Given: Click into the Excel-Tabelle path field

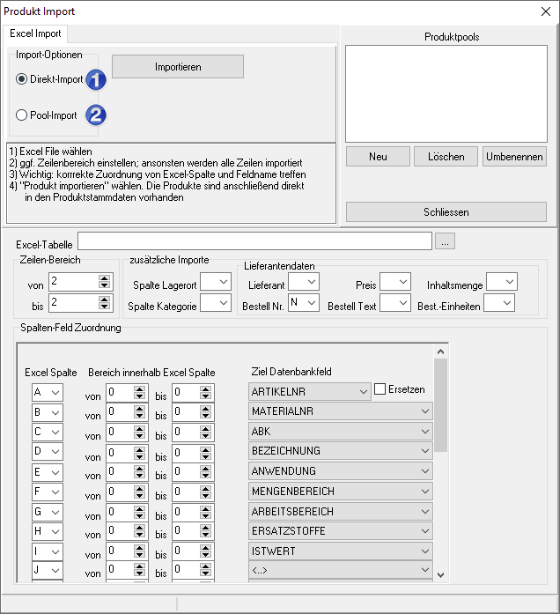Looking at the screenshot, I should click(x=254, y=240).
